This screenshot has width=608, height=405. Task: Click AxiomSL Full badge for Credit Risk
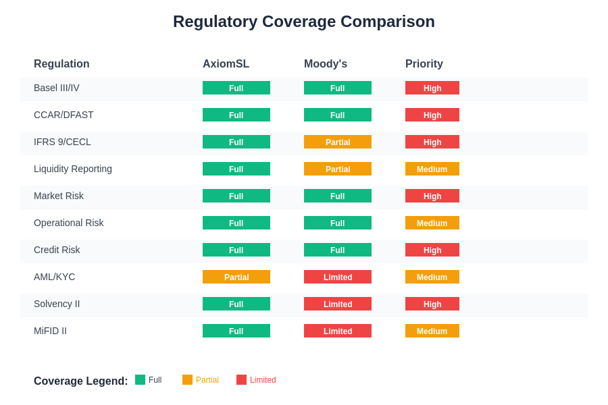[236, 250]
